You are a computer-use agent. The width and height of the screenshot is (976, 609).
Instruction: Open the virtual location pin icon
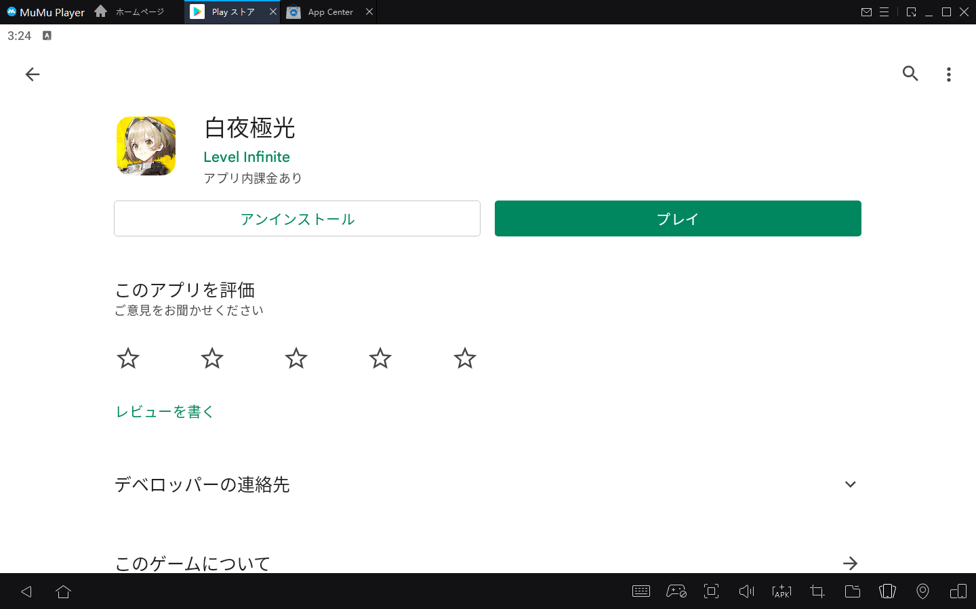pos(922,591)
